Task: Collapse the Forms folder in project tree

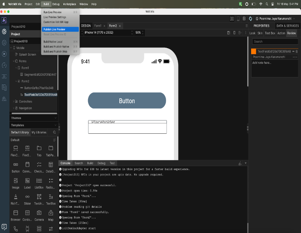Action: (14, 61)
